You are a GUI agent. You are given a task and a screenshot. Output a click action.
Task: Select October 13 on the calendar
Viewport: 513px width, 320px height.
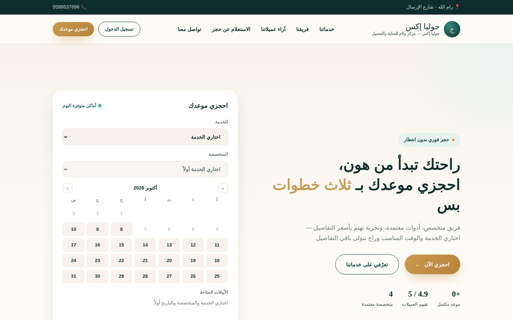point(169,245)
